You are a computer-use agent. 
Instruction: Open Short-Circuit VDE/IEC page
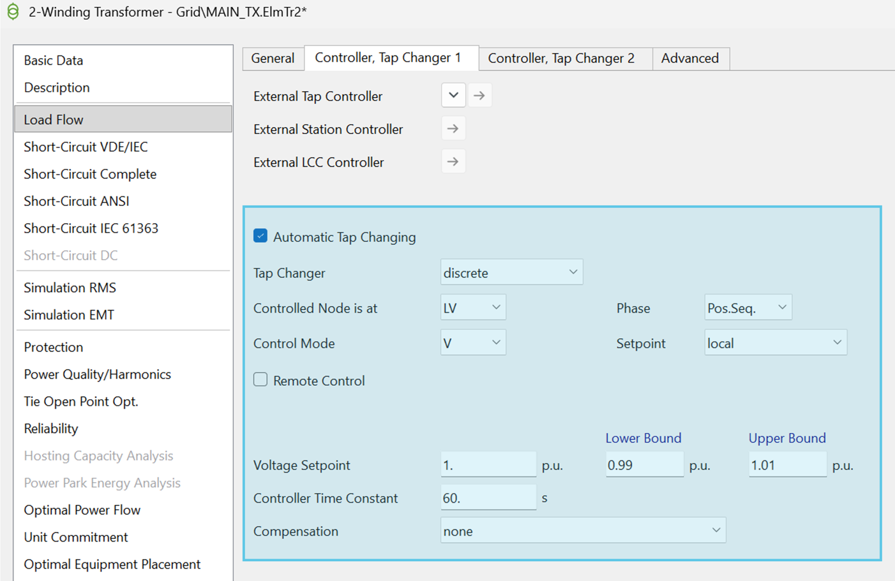tap(123, 147)
